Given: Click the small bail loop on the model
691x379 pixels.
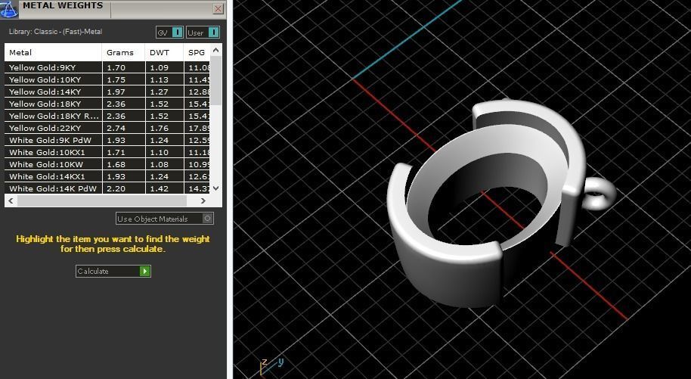Looking at the screenshot, I should 599,193.
